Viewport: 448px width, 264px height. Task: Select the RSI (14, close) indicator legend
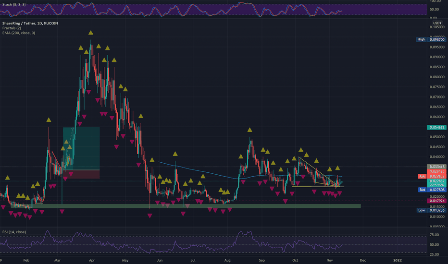(x=14, y=232)
